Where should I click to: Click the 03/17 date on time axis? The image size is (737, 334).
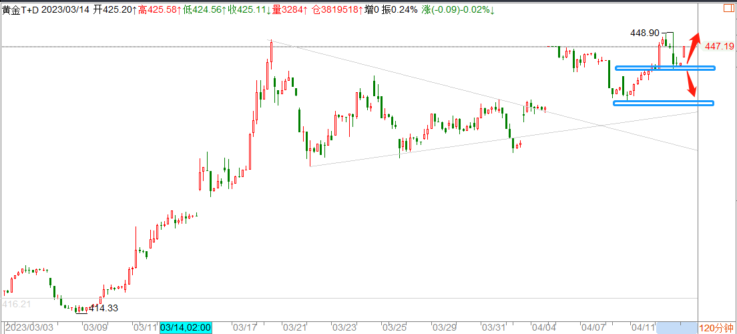click(x=246, y=327)
